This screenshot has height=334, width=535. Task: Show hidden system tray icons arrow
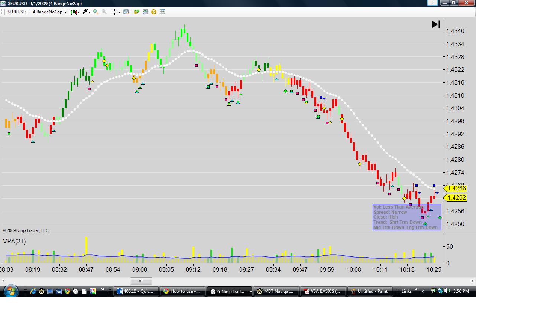423,291
